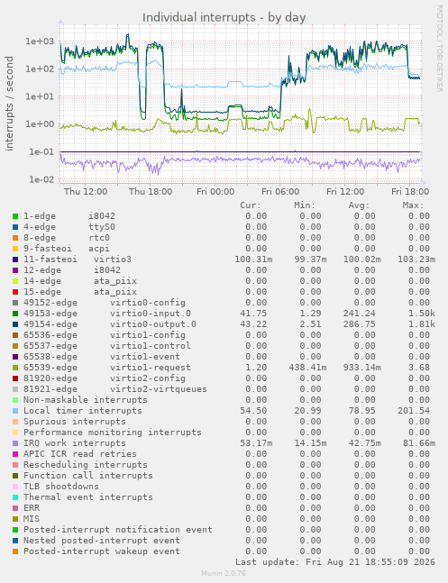
Task: Click the TLB shootdowns legend label
Action: [61, 487]
